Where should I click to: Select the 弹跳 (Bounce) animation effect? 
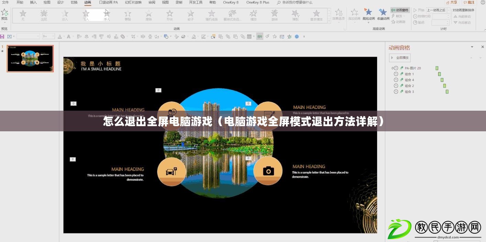pyautogui.click(x=295, y=15)
